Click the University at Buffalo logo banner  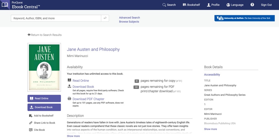244,18
